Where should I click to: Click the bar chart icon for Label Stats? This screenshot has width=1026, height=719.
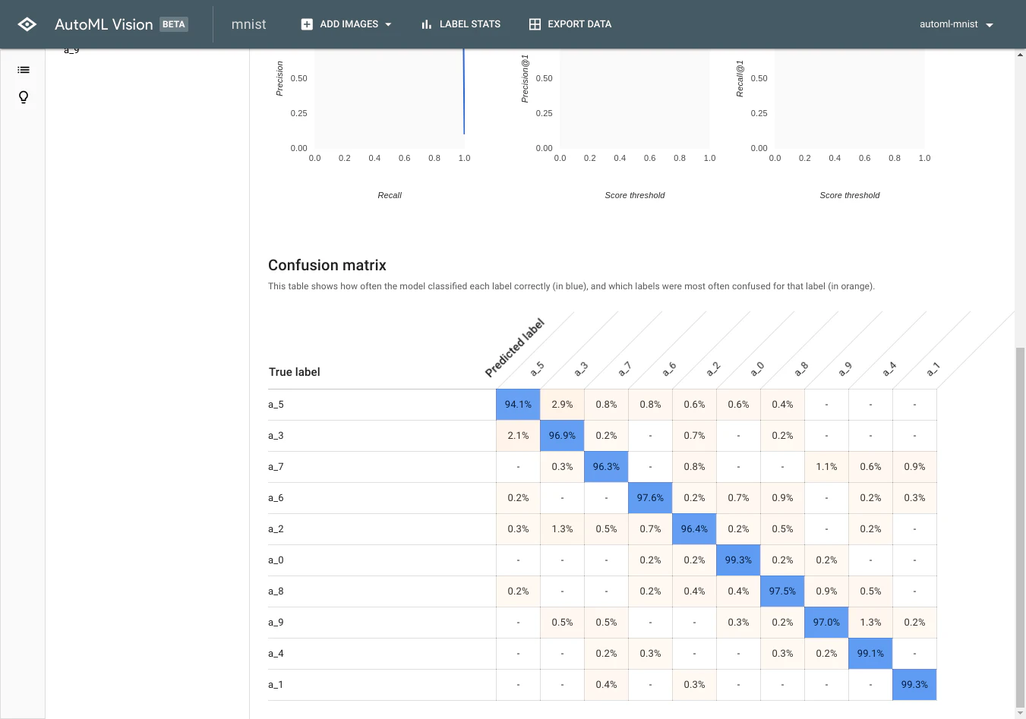click(x=427, y=24)
